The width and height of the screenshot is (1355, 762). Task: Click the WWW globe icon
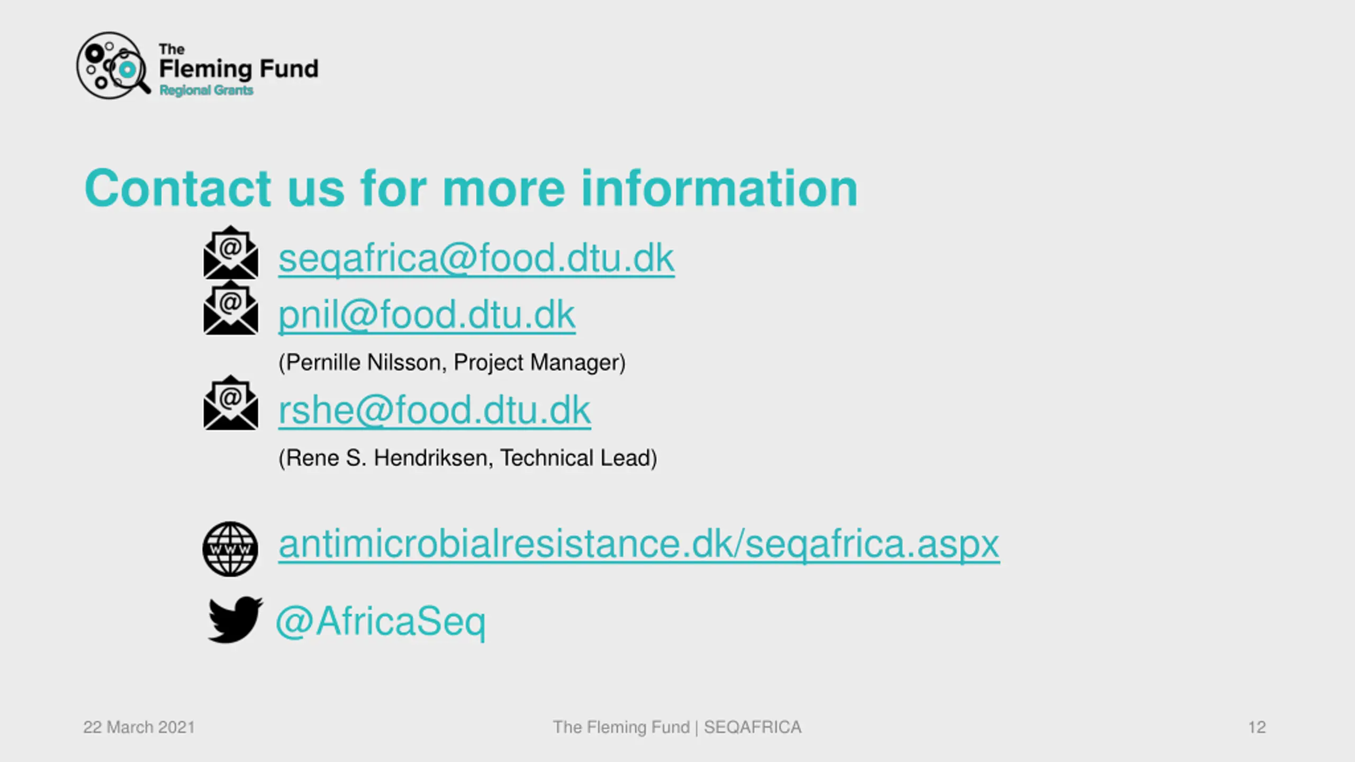pyautogui.click(x=230, y=549)
